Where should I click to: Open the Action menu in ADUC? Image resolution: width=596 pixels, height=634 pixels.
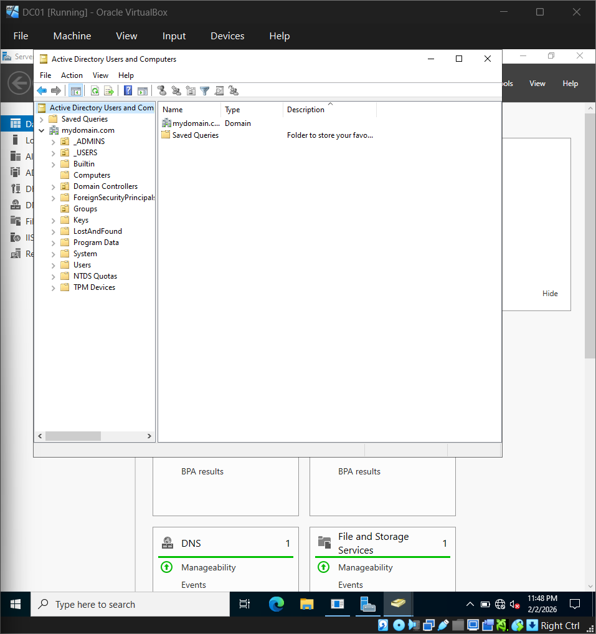coord(72,75)
